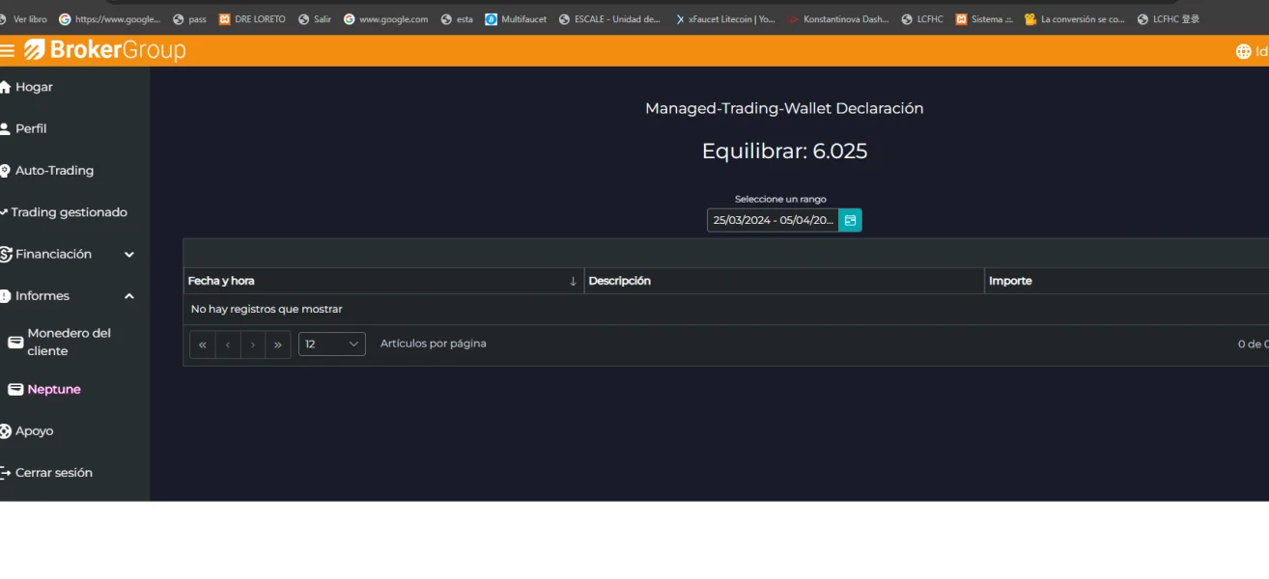1269x579 pixels.
Task: Open Monedero del cliente report
Action: click(x=69, y=342)
